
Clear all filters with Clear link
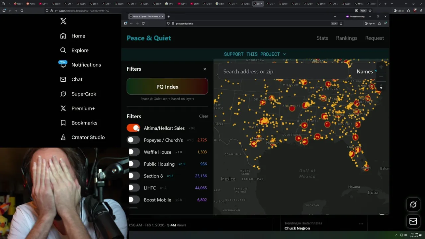[204, 116]
